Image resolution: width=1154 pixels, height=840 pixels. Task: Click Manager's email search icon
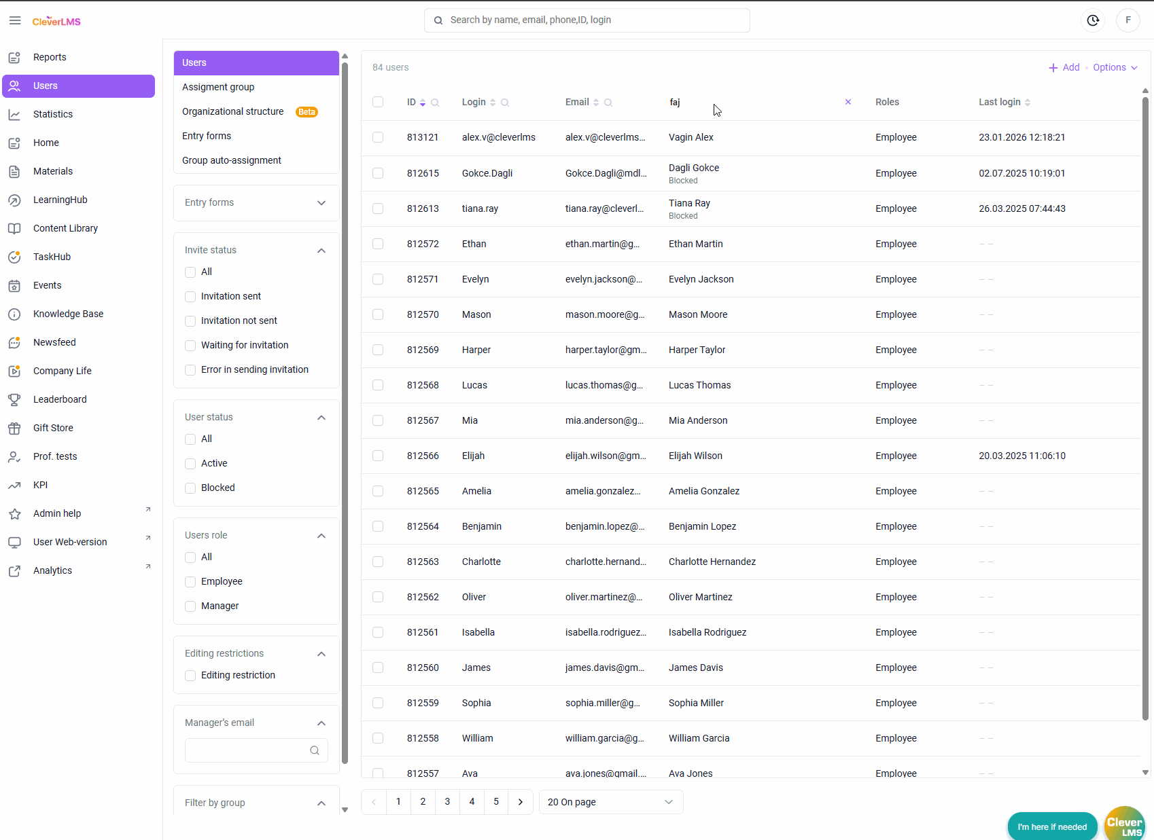point(314,750)
